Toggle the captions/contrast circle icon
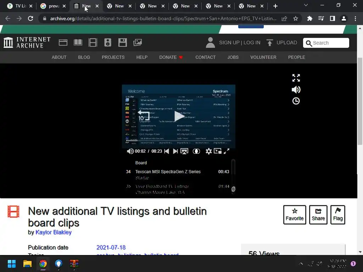Image resolution: width=363 pixels, height=272 pixels. (196, 151)
